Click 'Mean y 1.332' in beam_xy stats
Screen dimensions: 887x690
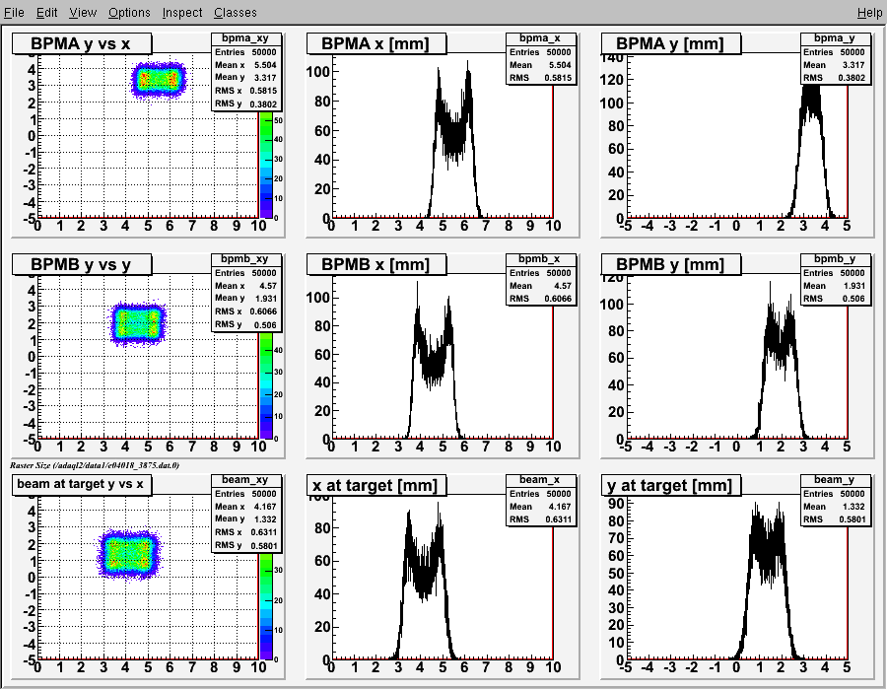[245, 519]
